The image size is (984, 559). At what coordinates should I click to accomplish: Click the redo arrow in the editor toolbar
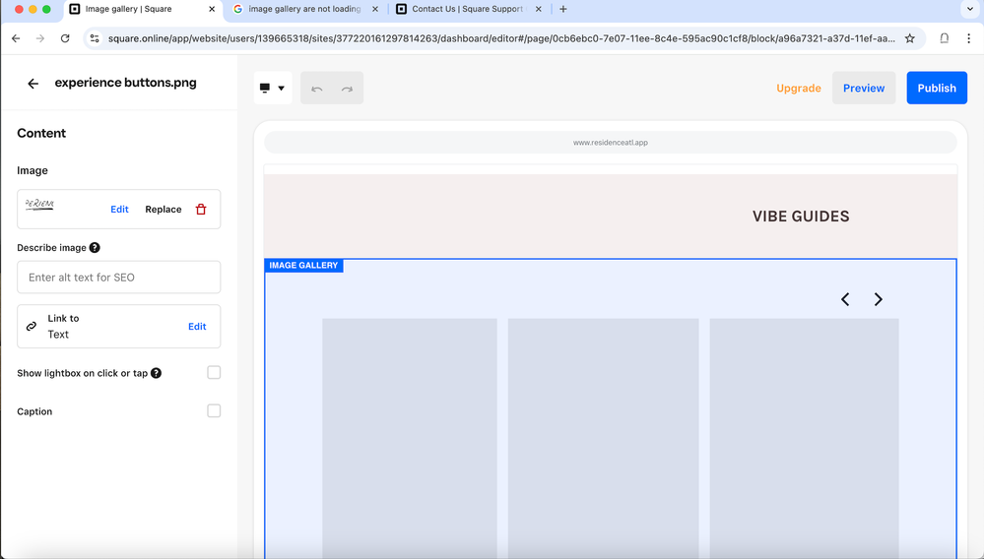(347, 89)
